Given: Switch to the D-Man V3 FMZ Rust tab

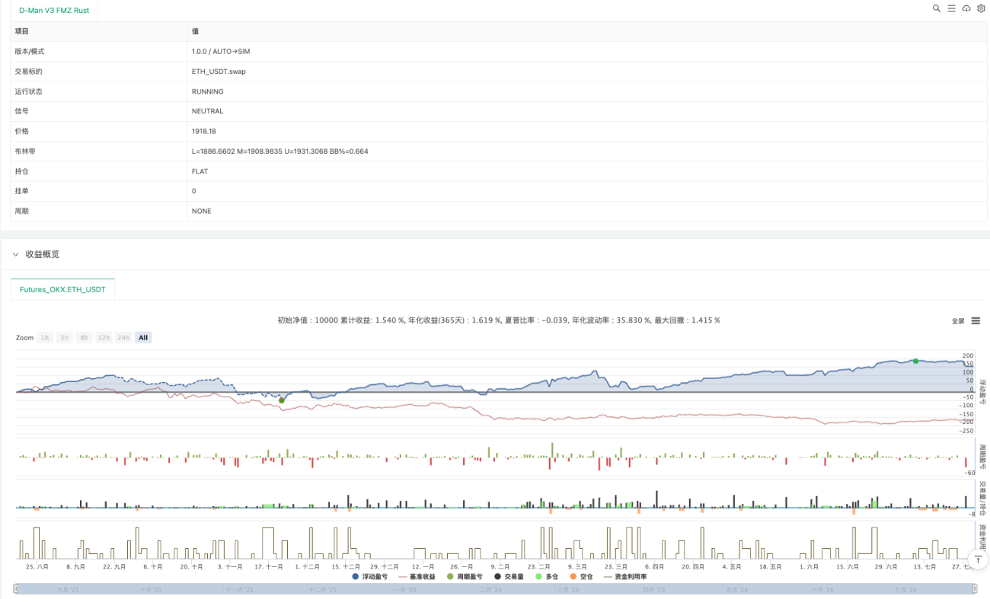Looking at the screenshot, I should pyautogui.click(x=53, y=9).
